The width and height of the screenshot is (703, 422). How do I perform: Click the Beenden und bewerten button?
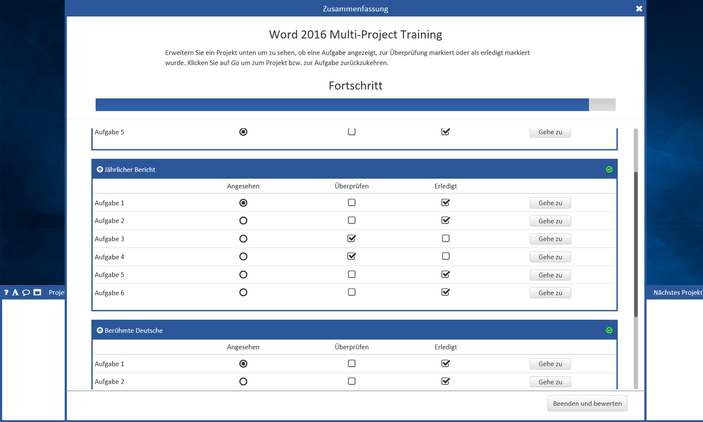587,403
